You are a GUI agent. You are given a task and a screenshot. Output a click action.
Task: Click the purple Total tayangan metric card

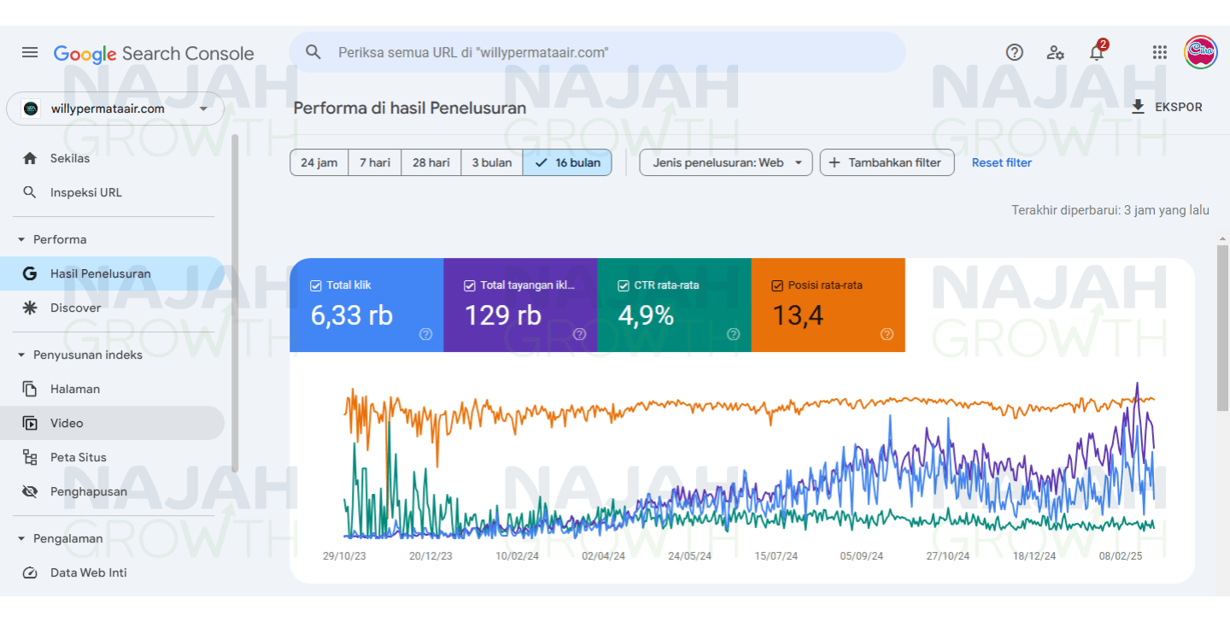coord(520,305)
